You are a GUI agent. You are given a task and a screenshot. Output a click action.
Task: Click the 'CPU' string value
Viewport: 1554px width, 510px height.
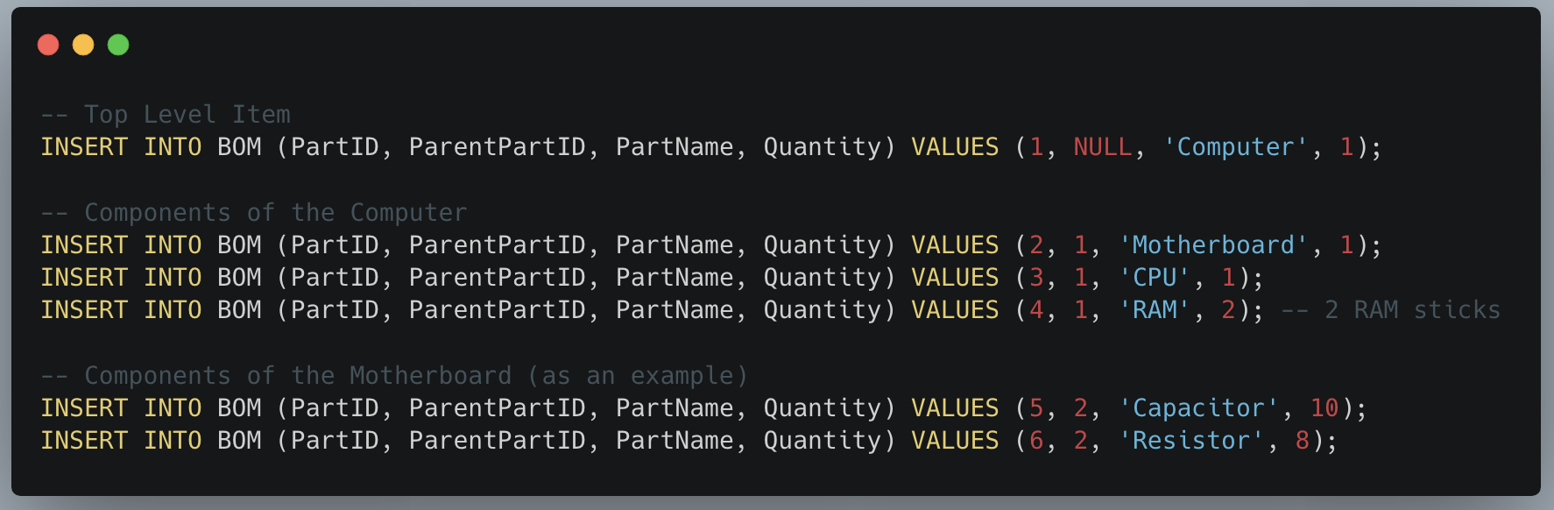[x=1155, y=278]
